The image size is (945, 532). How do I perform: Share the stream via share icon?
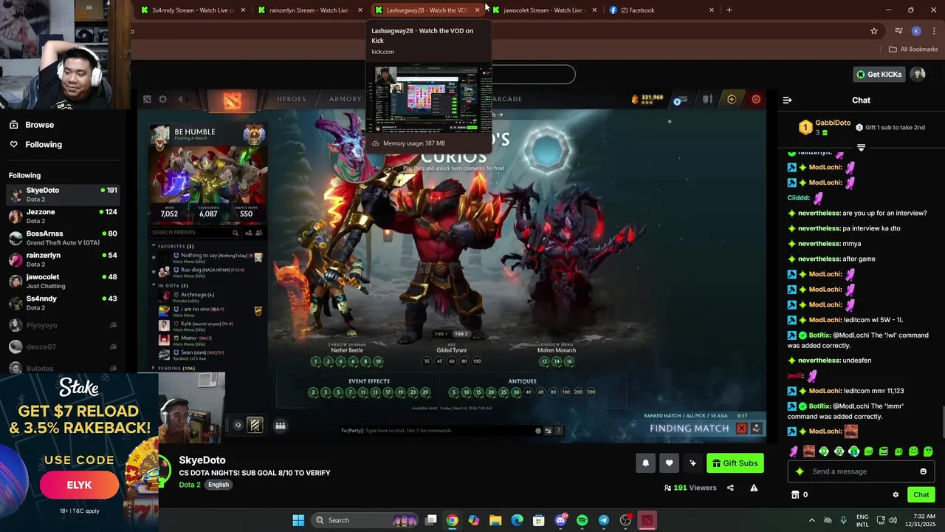click(730, 488)
